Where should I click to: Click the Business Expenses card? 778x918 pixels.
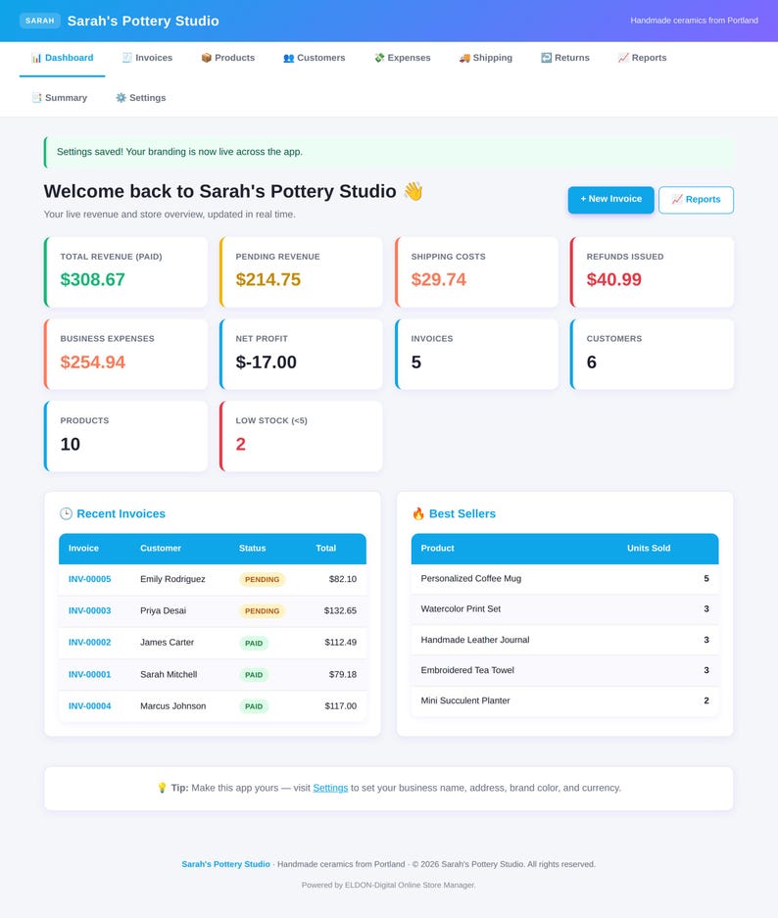125,355
